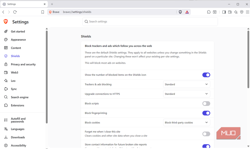Click the forward navigation arrow
The height and width of the screenshot is (149, 250).
(x=9, y=12)
